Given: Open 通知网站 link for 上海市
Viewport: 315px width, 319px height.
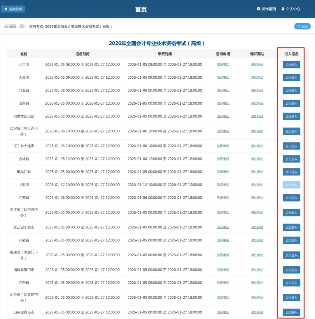Looking at the screenshot, I should pyautogui.click(x=257, y=185).
